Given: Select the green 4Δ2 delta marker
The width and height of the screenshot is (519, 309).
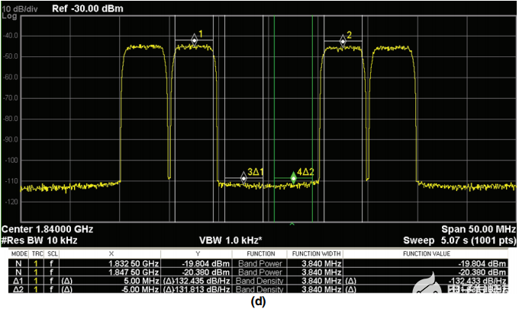Looking at the screenshot, I should pyautogui.click(x=293, y=178).
